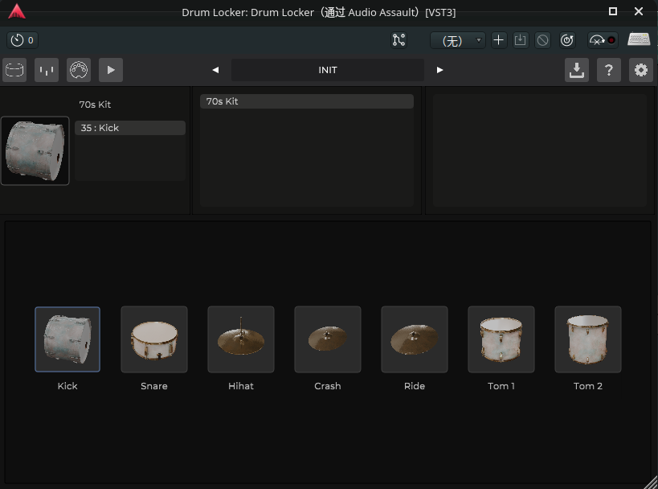Viewport: 658px width, 489px height.
Task: Click the Tom 1 label text
Action: (501, 386)
